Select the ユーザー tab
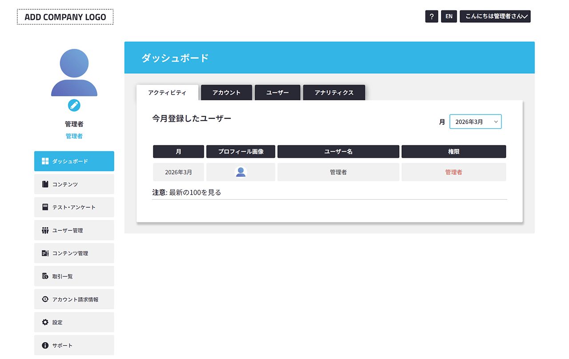The width and height of the screenshot is (569, 359). click(277, 92)
